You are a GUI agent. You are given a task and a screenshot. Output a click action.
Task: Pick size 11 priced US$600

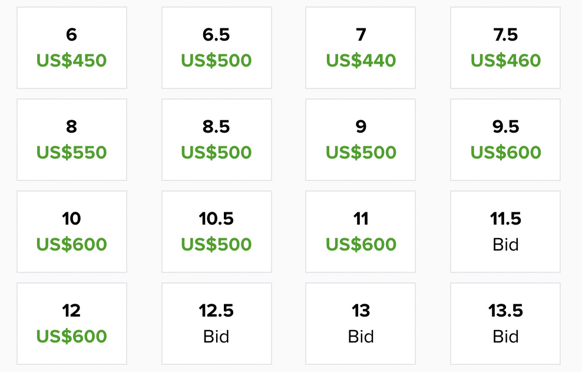(x=361, y=232)
